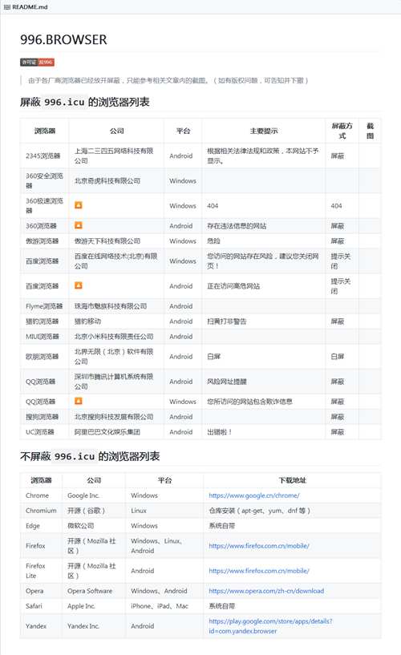Click the '傲游浏览器' cell

tap(43, 241)
